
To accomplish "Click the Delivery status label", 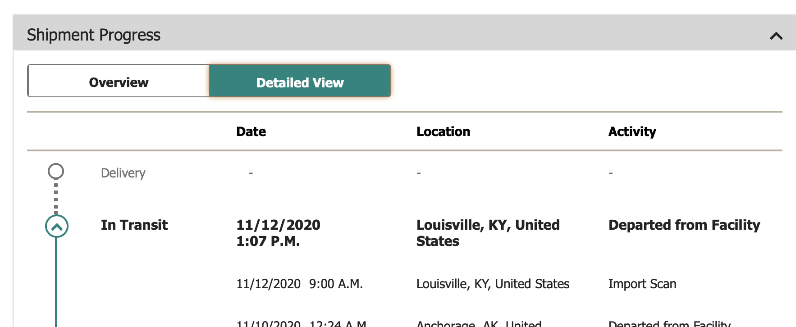I will [123, 173].
